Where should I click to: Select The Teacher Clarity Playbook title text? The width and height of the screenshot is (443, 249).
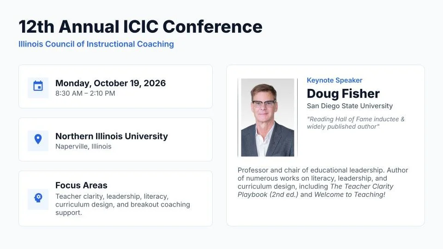[x=316, y=190]
